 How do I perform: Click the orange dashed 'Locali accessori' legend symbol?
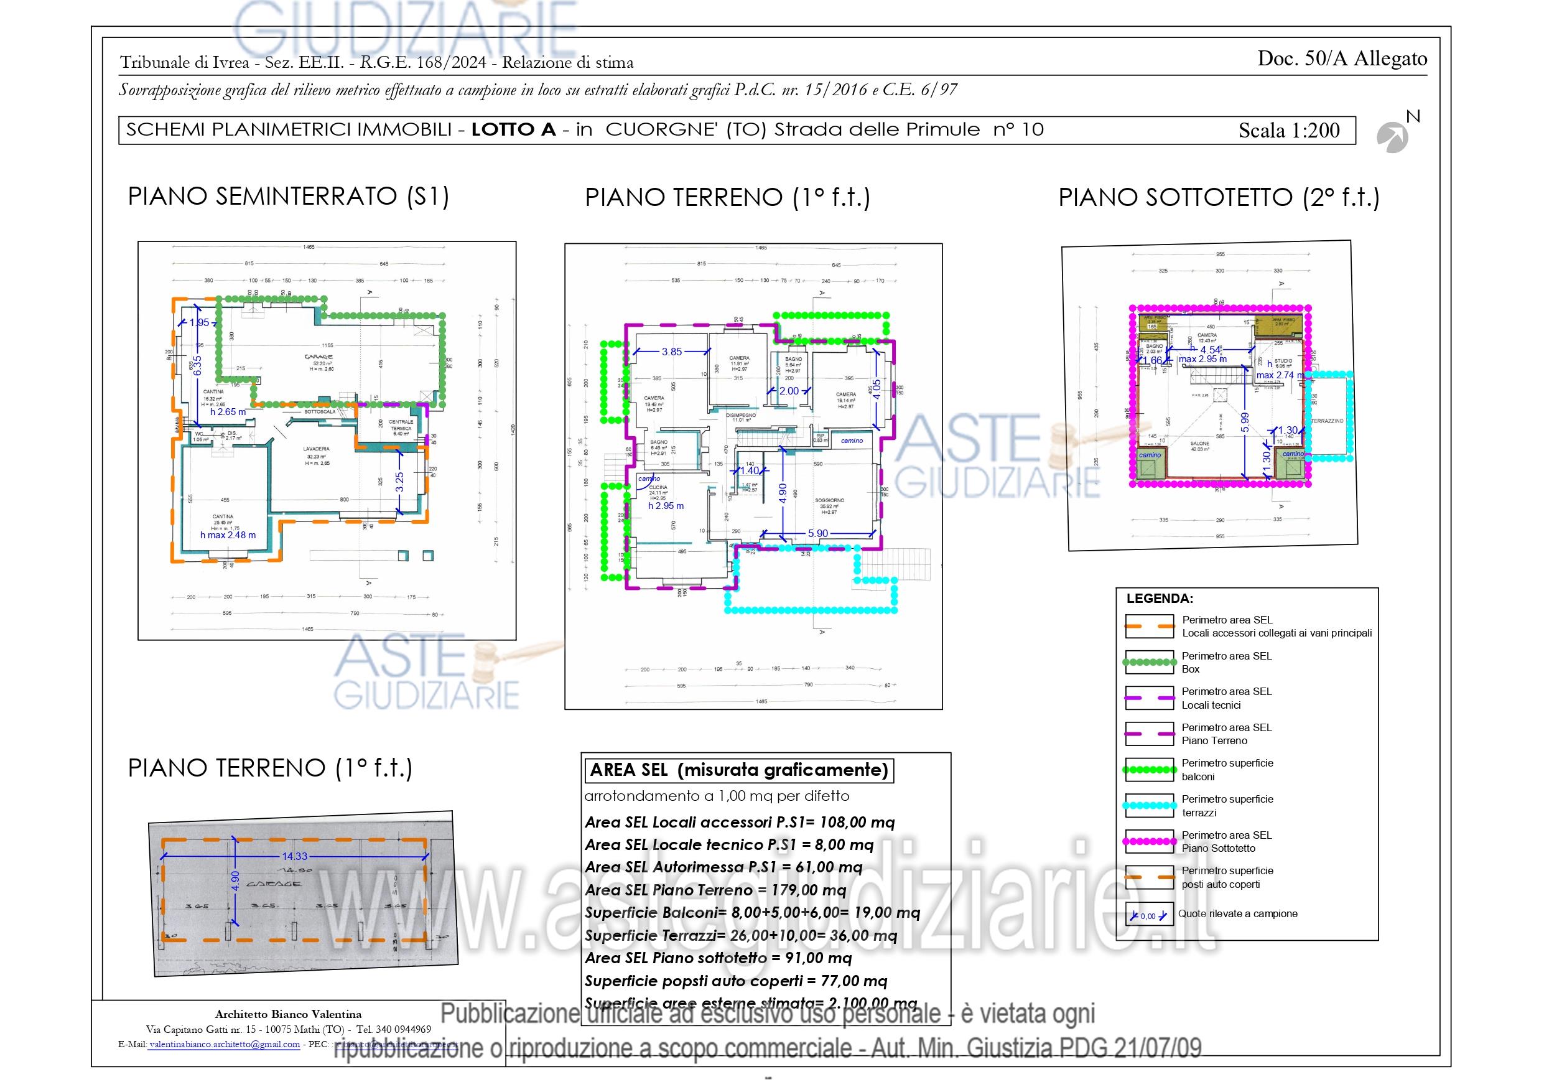pyautogui.click(x=1149, y=627)
